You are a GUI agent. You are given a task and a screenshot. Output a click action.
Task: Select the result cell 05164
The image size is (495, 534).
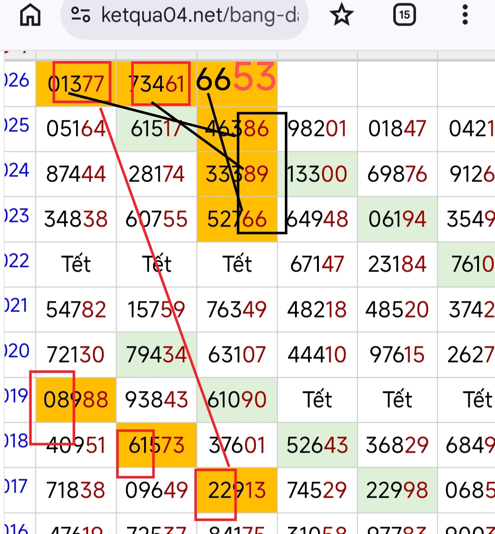pyautogui.click(x=76, y=129)
